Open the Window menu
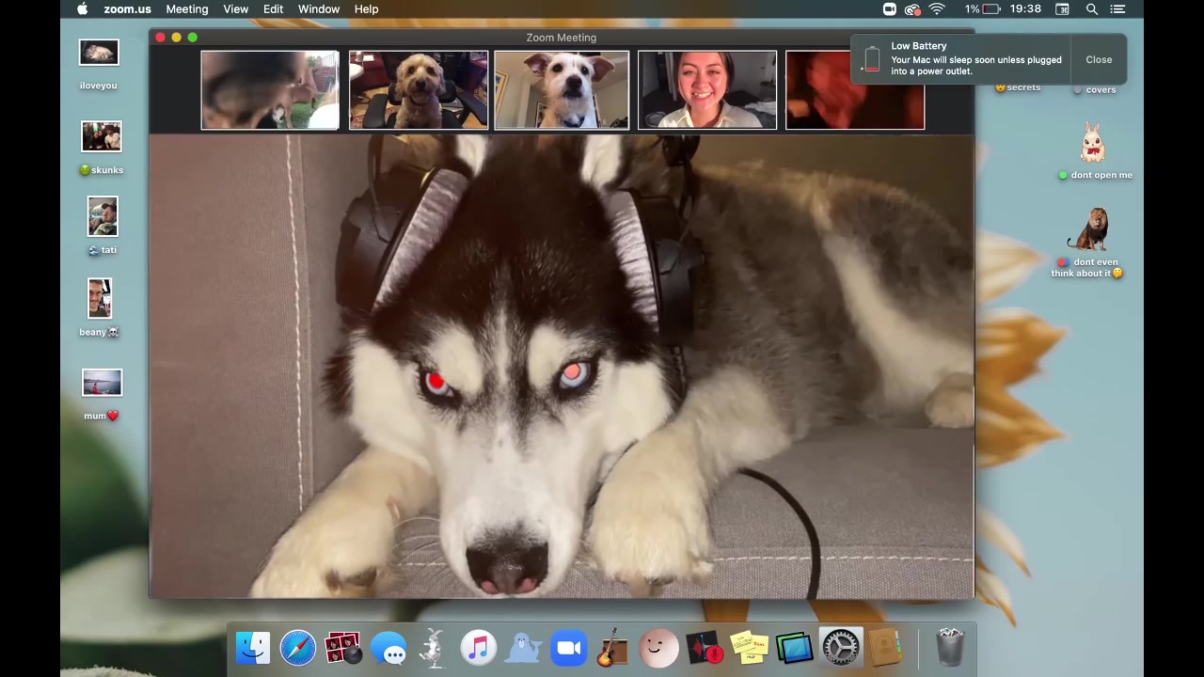 (319, 9)
